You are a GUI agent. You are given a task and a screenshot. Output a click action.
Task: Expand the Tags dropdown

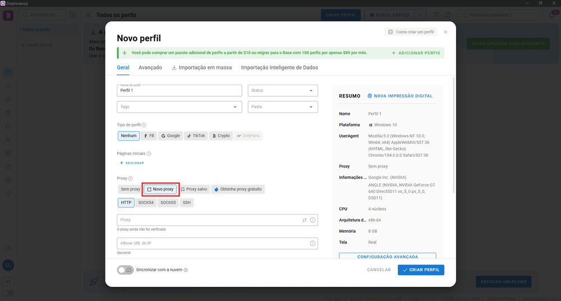tap(180, 107)
